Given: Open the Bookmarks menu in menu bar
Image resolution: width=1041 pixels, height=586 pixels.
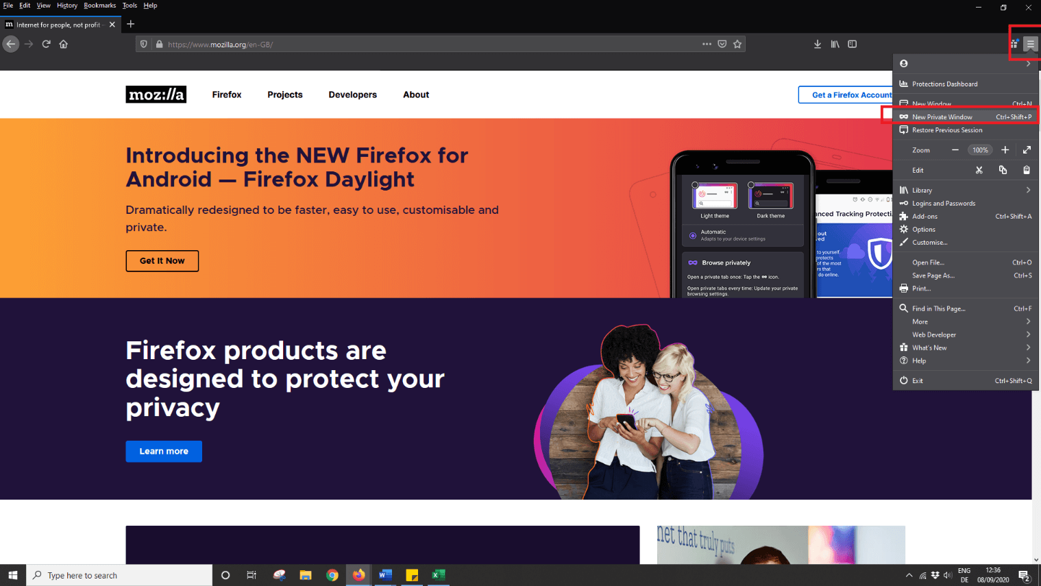Looking at the screenshot, I should [x=99, y=5].
